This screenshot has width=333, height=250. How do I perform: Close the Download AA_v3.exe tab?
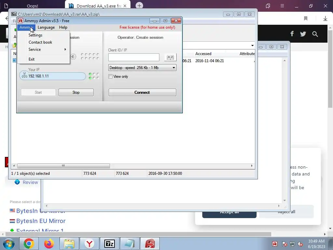click(125, 6)
